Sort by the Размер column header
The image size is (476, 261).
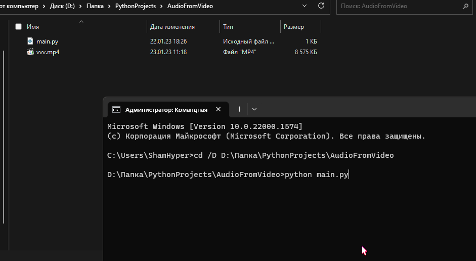tap(293, 27)
